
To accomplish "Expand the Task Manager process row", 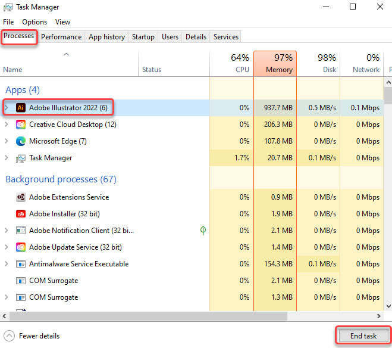I will pos(7,158).
